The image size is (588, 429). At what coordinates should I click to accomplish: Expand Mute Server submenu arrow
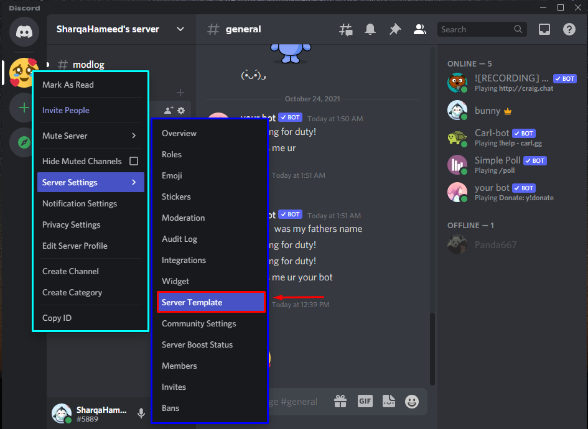click(x=134, y=136)
